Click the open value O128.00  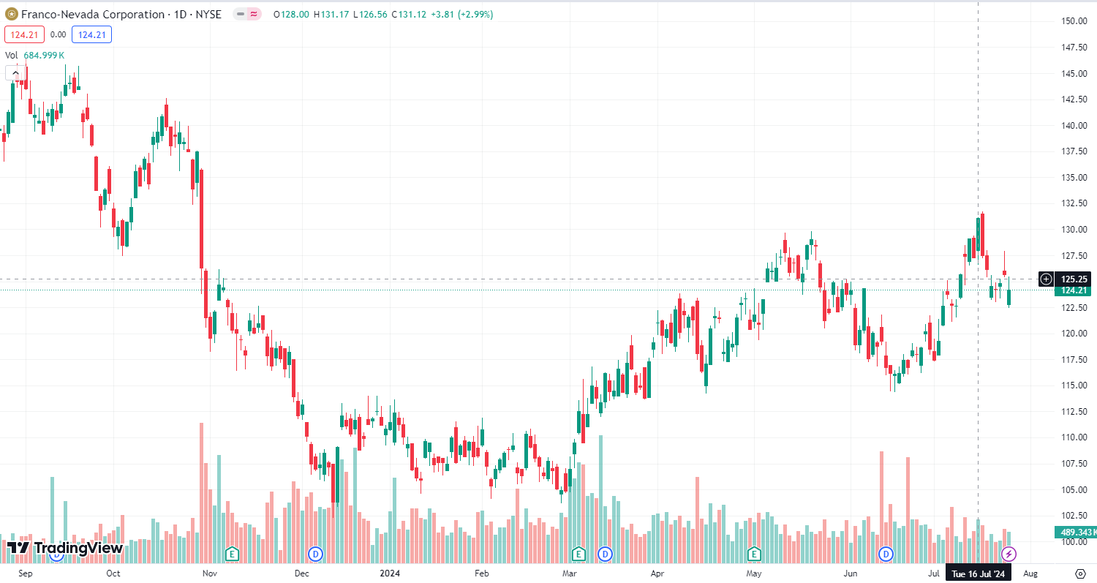point(290,14)
